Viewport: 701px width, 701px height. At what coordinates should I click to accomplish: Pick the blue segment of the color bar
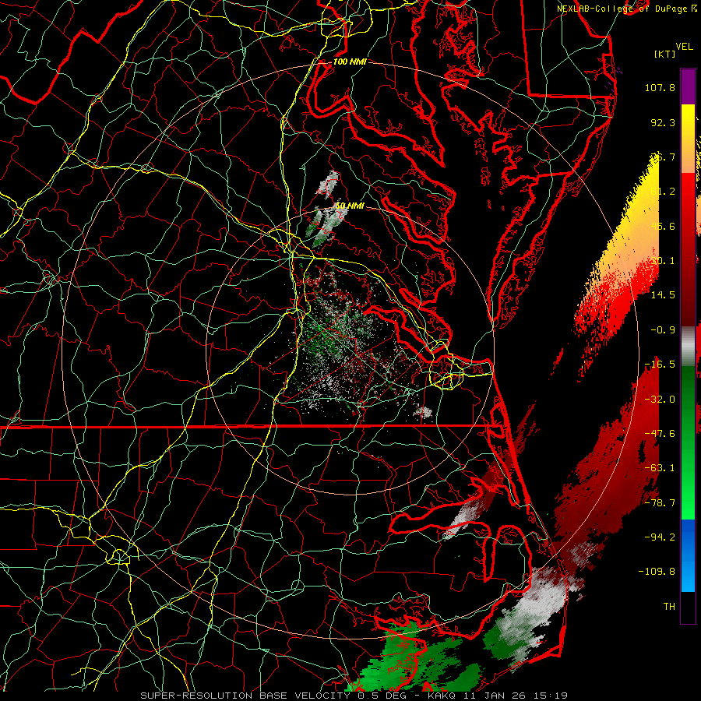(688, 555)
